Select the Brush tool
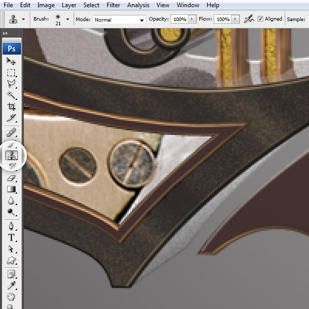This screenshot has height=309, width=309. [x=11, y=145]
